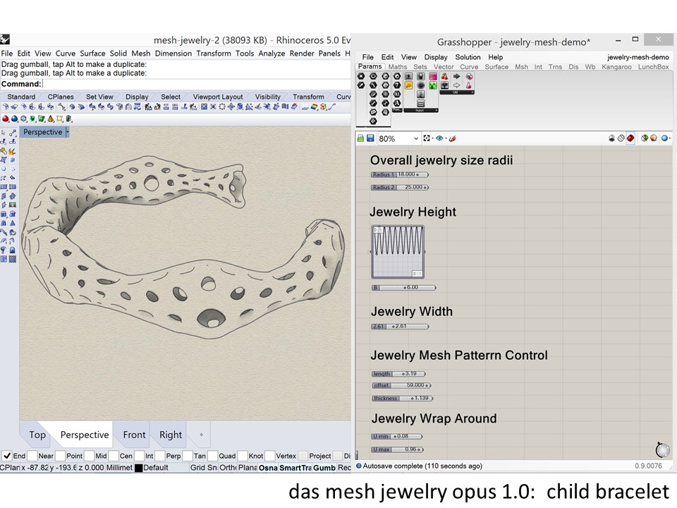
Task: Enable the Near object snap checkbox
Action: click(x=32, y=456)
